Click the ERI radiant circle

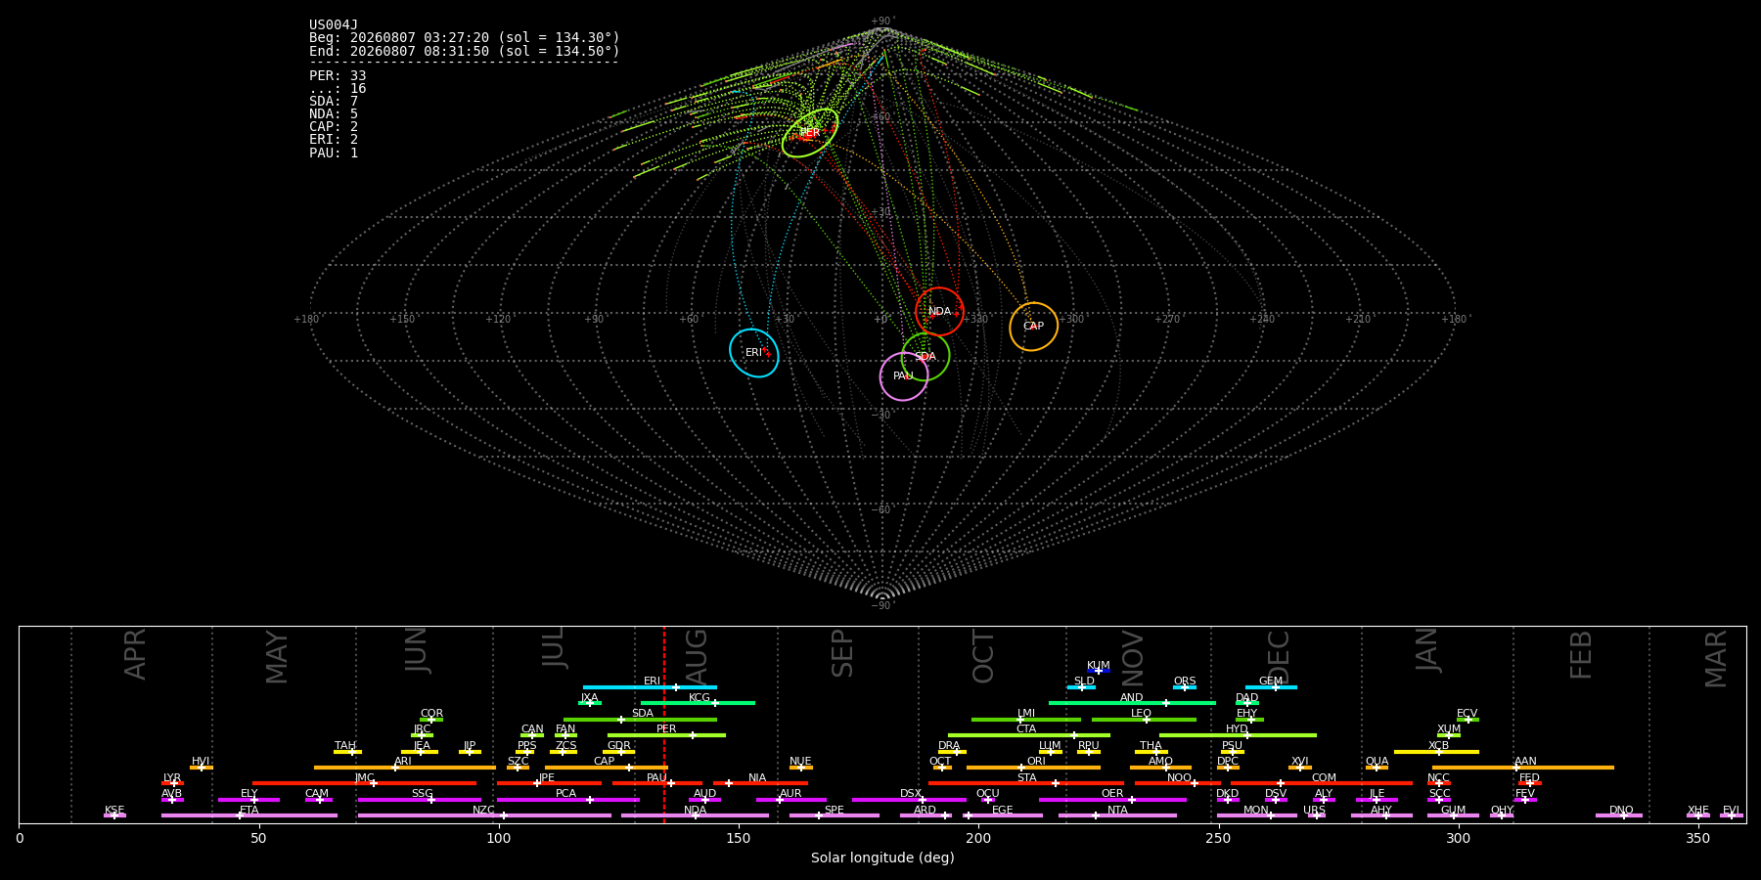[753, 353]
